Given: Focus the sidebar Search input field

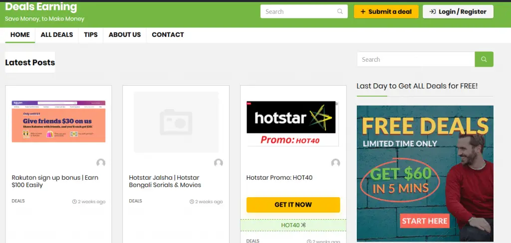Looking at the screenshot, I should (416, 59).
